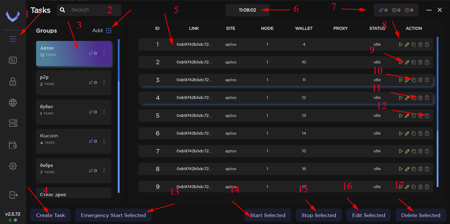Image resolution: width=450 pixels, height=224 pixels.
Task: Open the wallet icon in sidebar
Action: [13, 145]
